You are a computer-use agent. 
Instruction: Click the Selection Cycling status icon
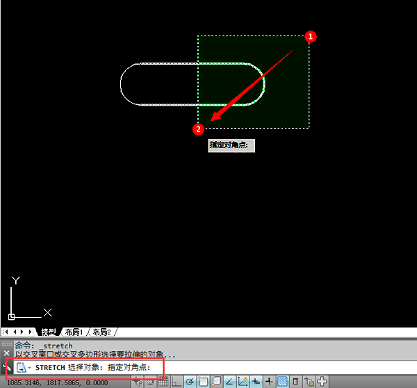(309, 382)
